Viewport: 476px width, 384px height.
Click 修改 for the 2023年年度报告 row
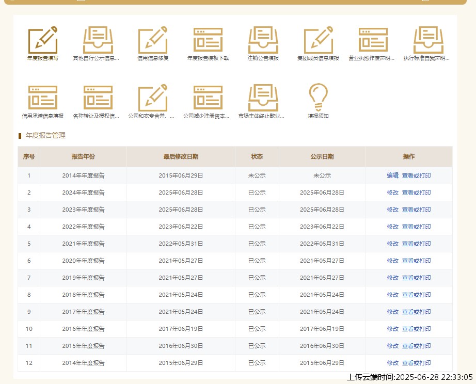[392, 210]
